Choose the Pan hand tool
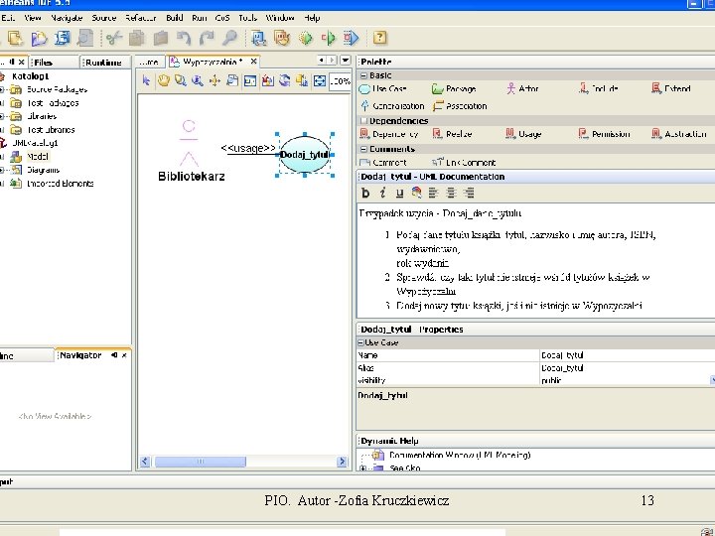Image resolution: width=715 pixels, height=536 pixels. [x=163, y=80]
